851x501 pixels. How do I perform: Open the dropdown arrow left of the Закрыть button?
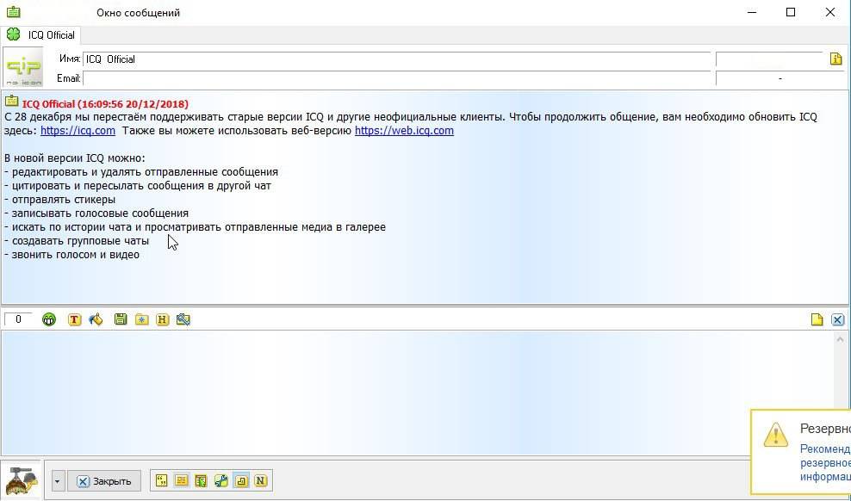[57, 481]
